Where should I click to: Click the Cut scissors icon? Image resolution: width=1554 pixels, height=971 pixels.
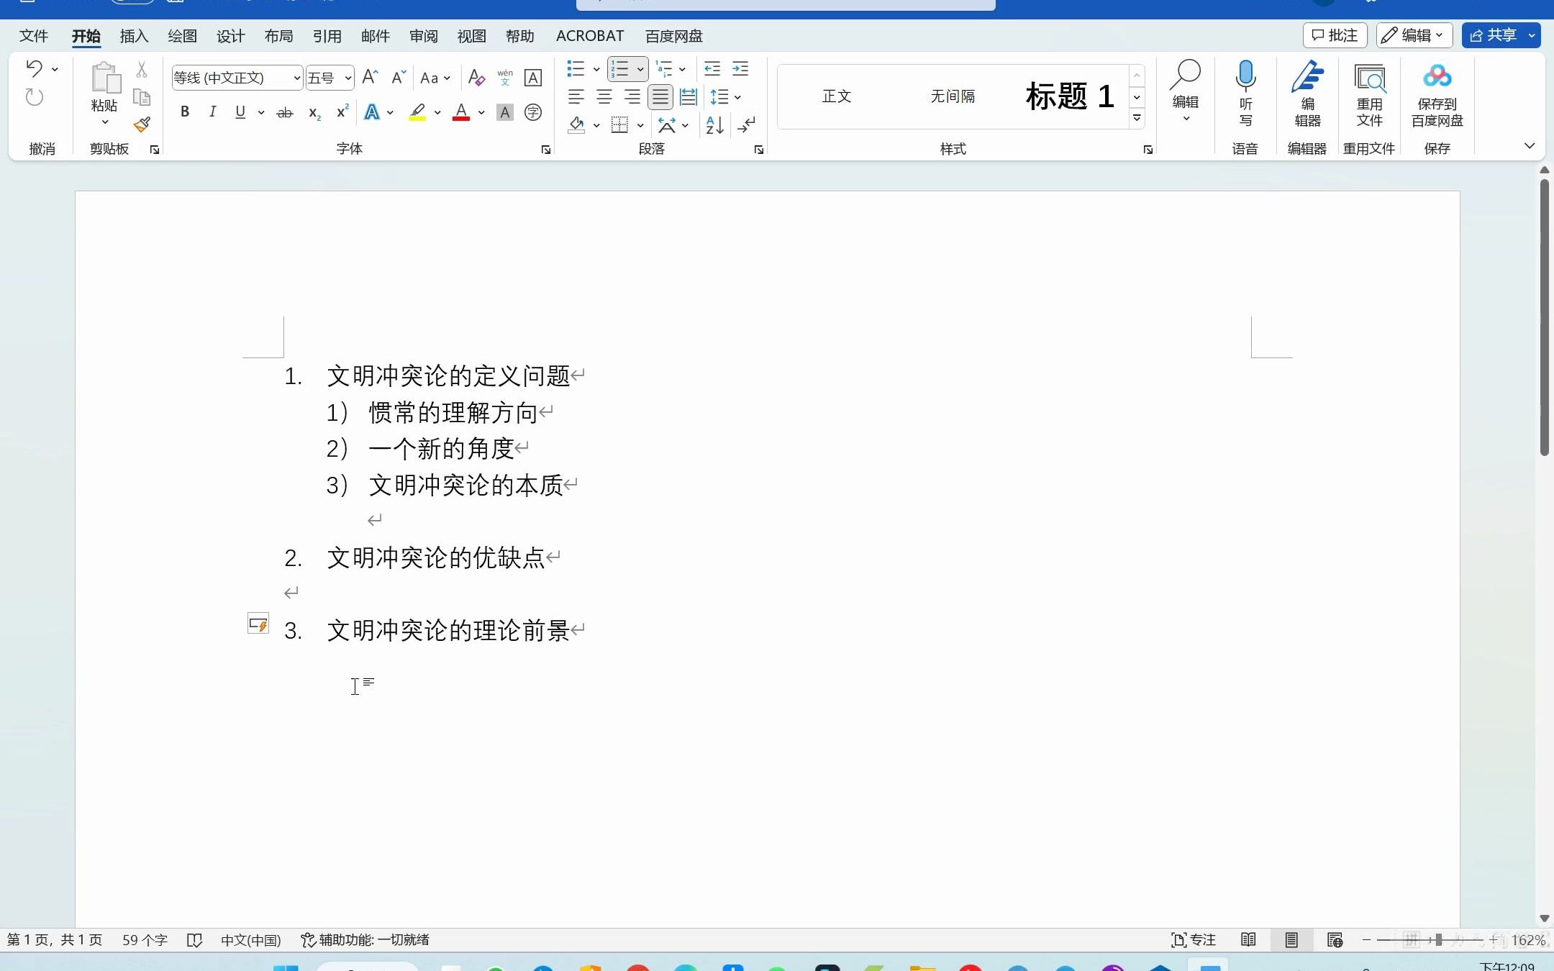(x=142, y=69)
